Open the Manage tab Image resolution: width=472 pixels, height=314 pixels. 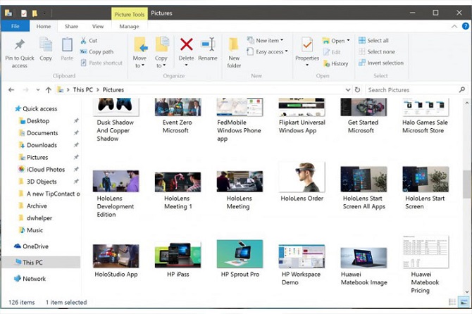[129, 26]
